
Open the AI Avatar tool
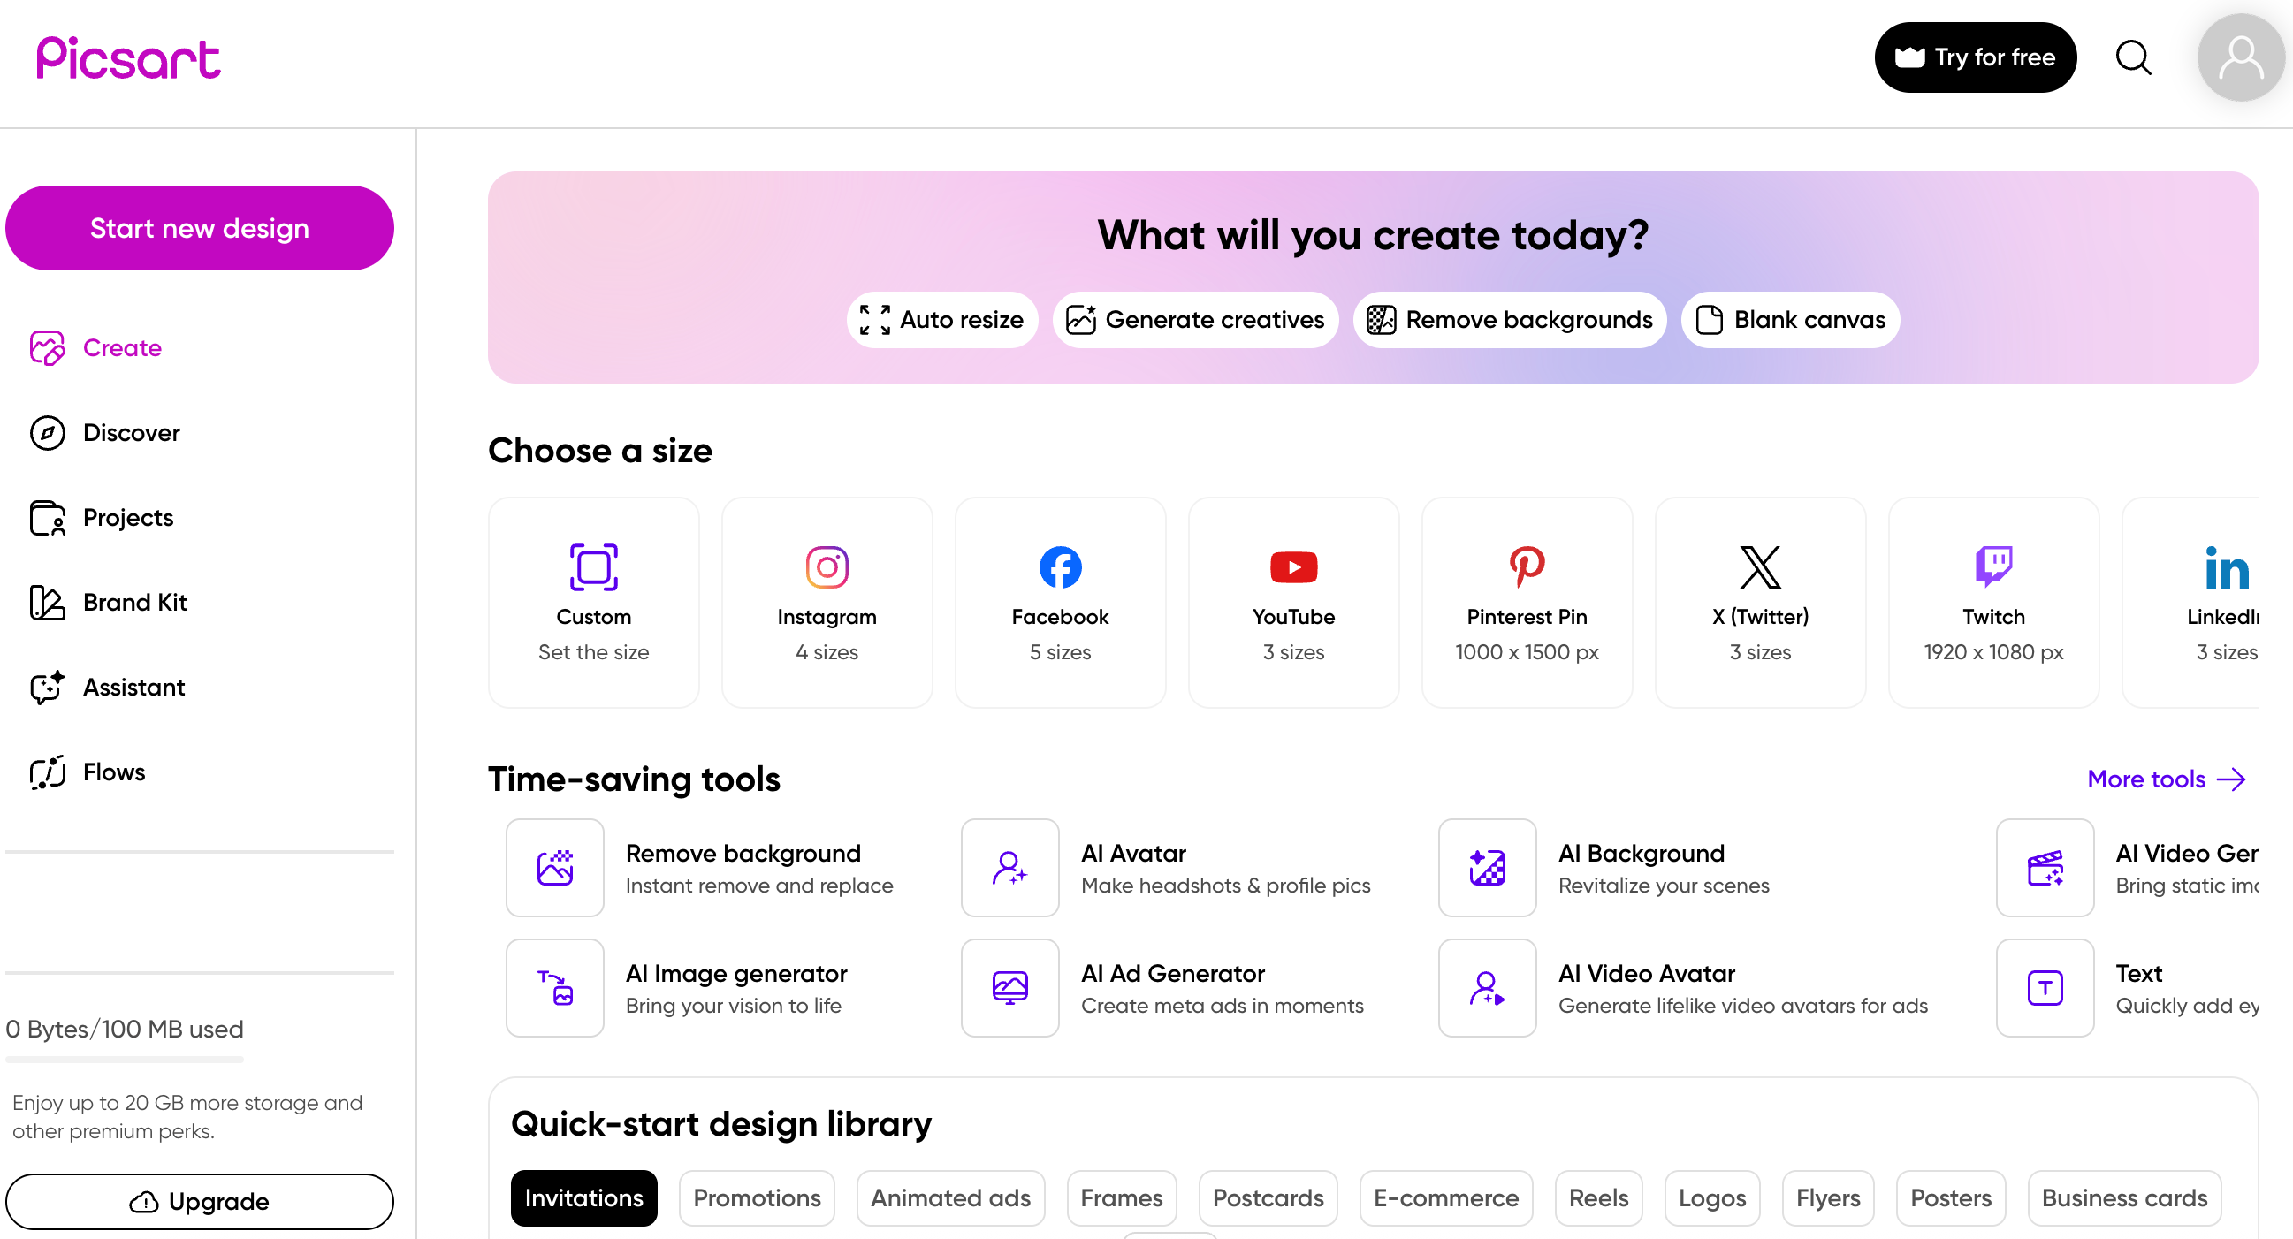click(1175, 868)
